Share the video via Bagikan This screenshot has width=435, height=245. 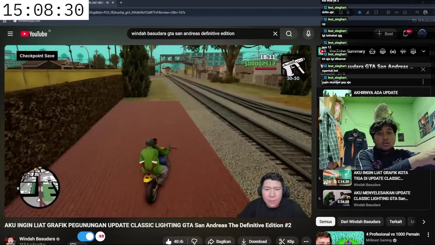tap(219, 241)
